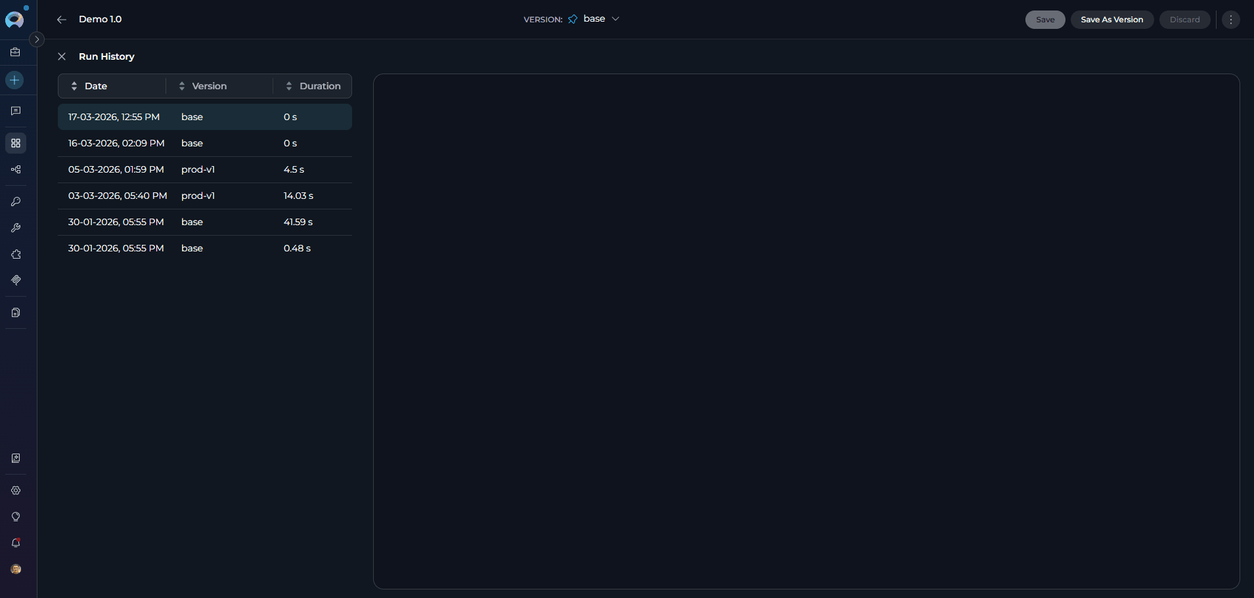Open the briefcase workspace icon
The width and height of the screenshot is (1254, 598).
[16, 52]
